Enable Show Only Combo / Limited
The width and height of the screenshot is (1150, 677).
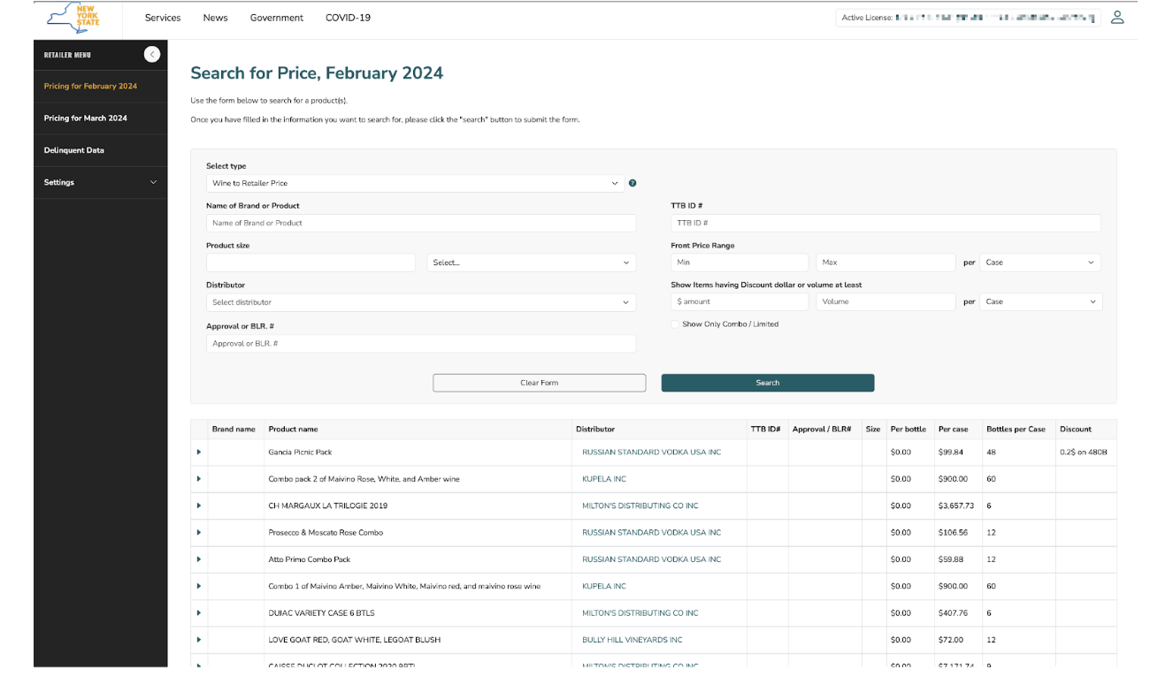[673, 323]
